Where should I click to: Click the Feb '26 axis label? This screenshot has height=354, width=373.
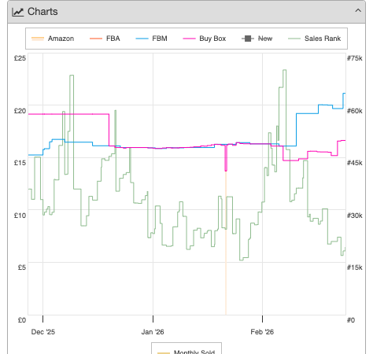coord(262,332)
